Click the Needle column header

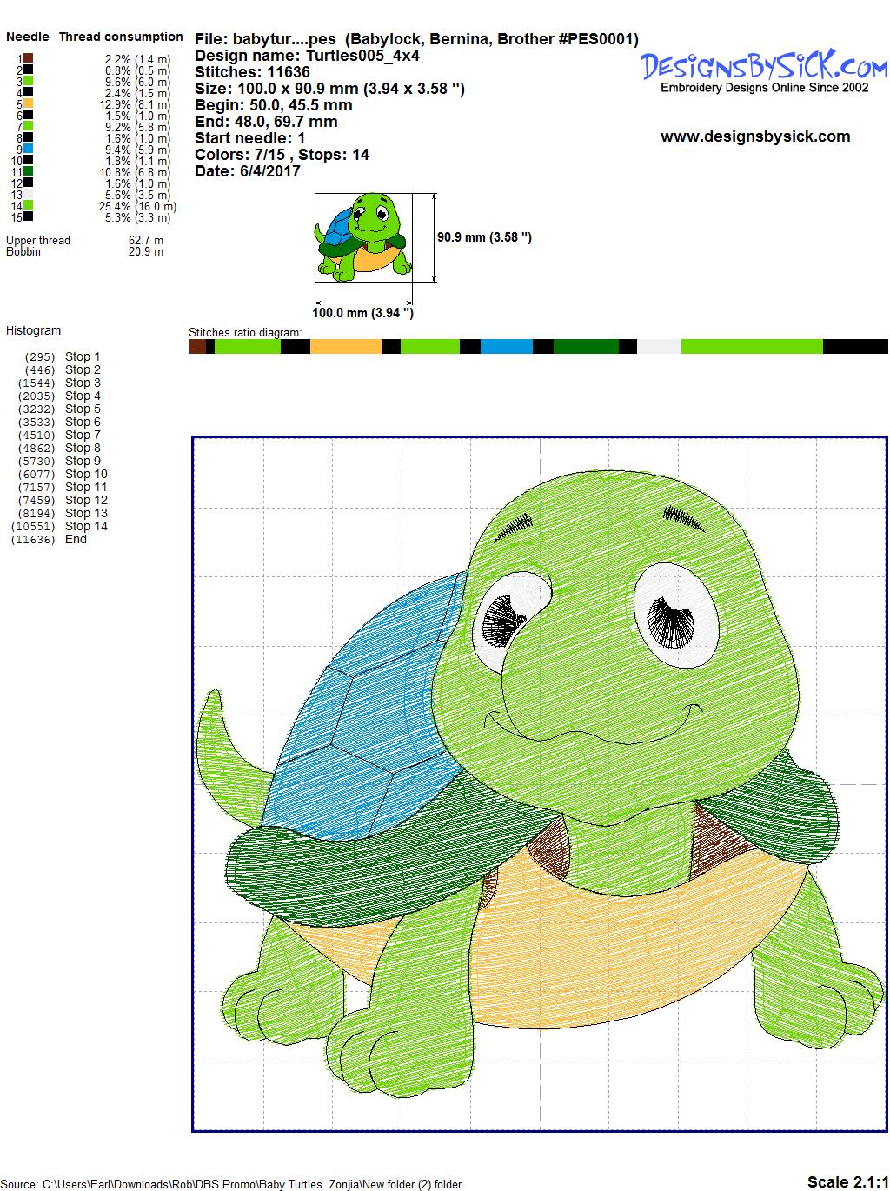28,37
